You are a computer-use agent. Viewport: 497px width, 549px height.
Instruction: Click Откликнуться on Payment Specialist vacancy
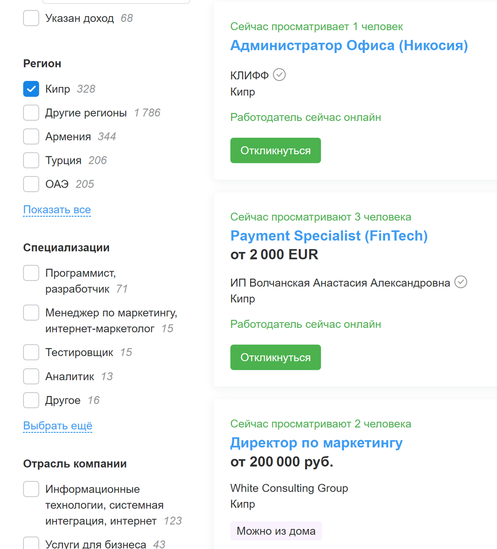click(275, 357)
